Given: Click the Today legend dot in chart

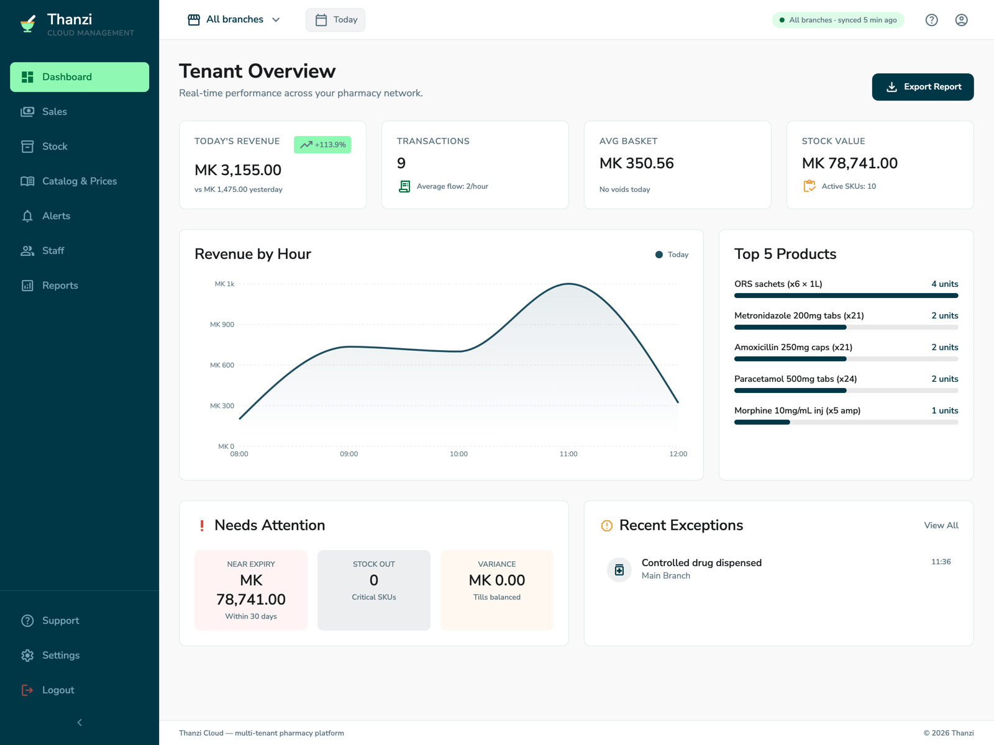Looking at the screenshot, I should (659, 255).
